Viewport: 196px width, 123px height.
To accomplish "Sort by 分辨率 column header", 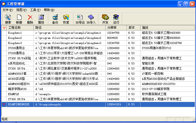I will (116, 28).
